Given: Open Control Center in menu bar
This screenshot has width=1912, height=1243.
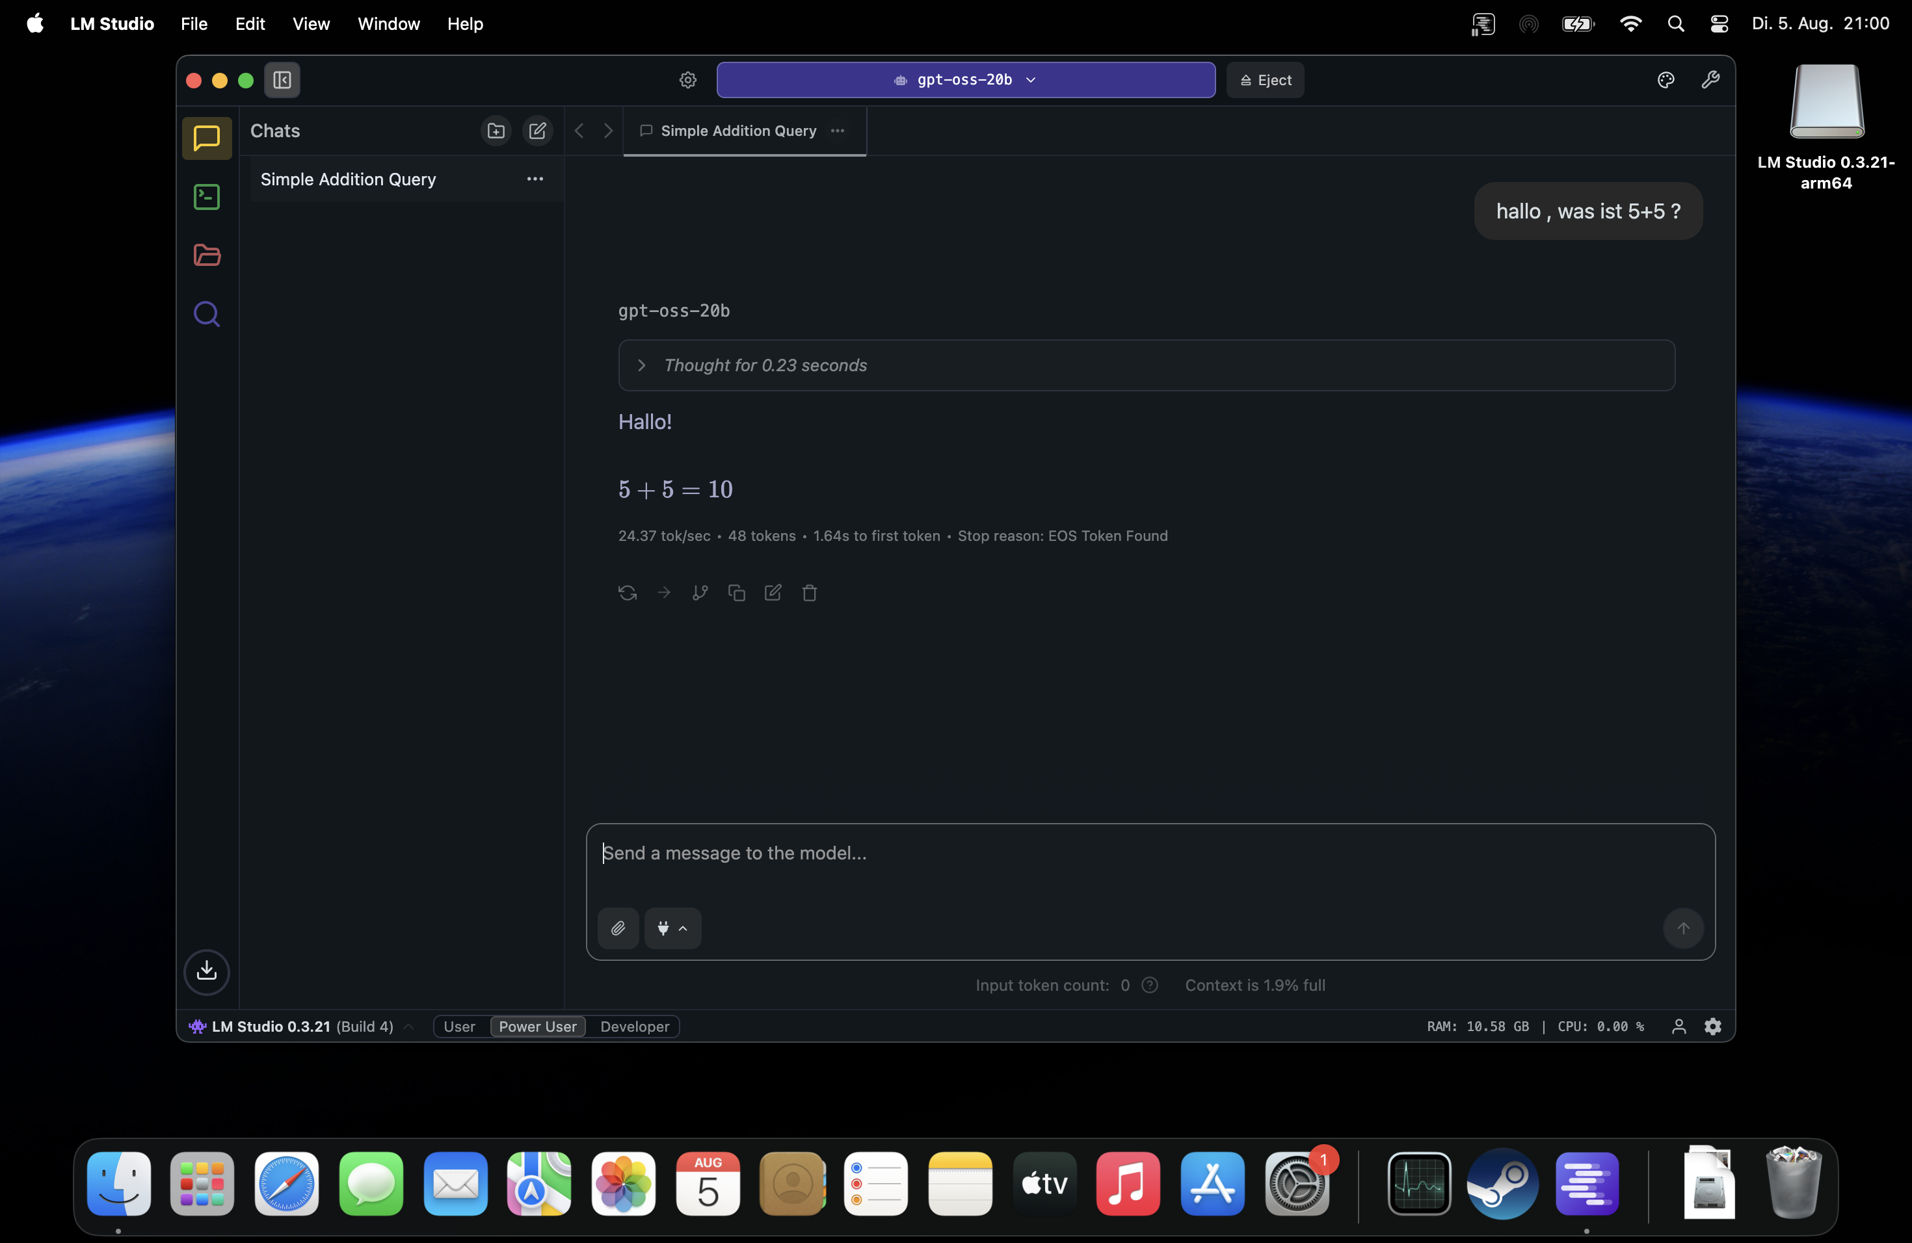Looking at the screenshot, I should pos(1719,23).
